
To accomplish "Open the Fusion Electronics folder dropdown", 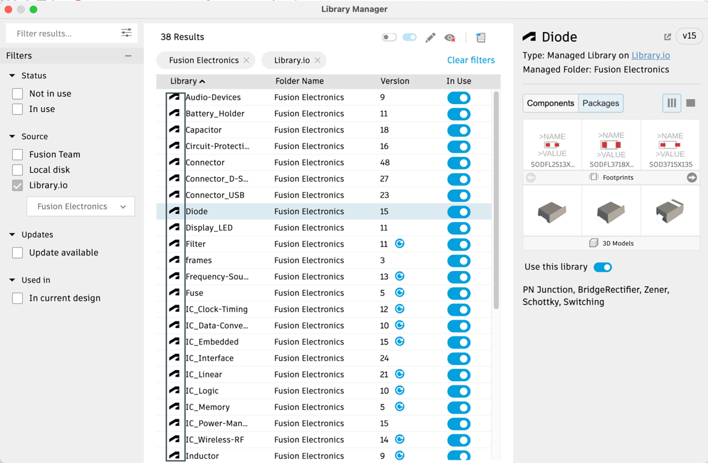I will click(81, 207).
